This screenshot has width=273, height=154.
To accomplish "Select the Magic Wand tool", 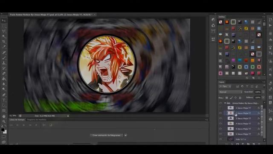I will point(4,36).
